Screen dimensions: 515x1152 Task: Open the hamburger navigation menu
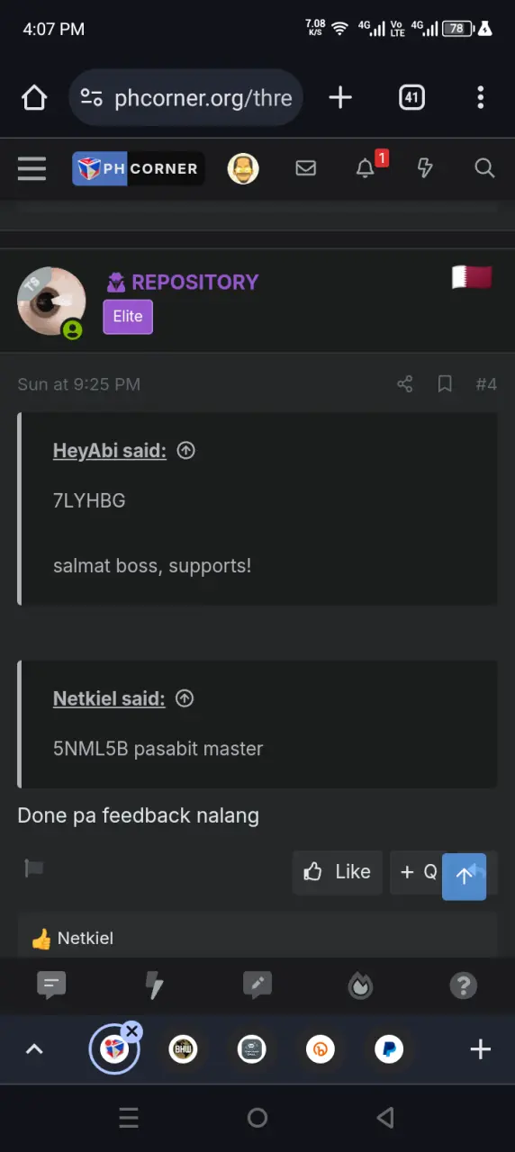(32, 168)
